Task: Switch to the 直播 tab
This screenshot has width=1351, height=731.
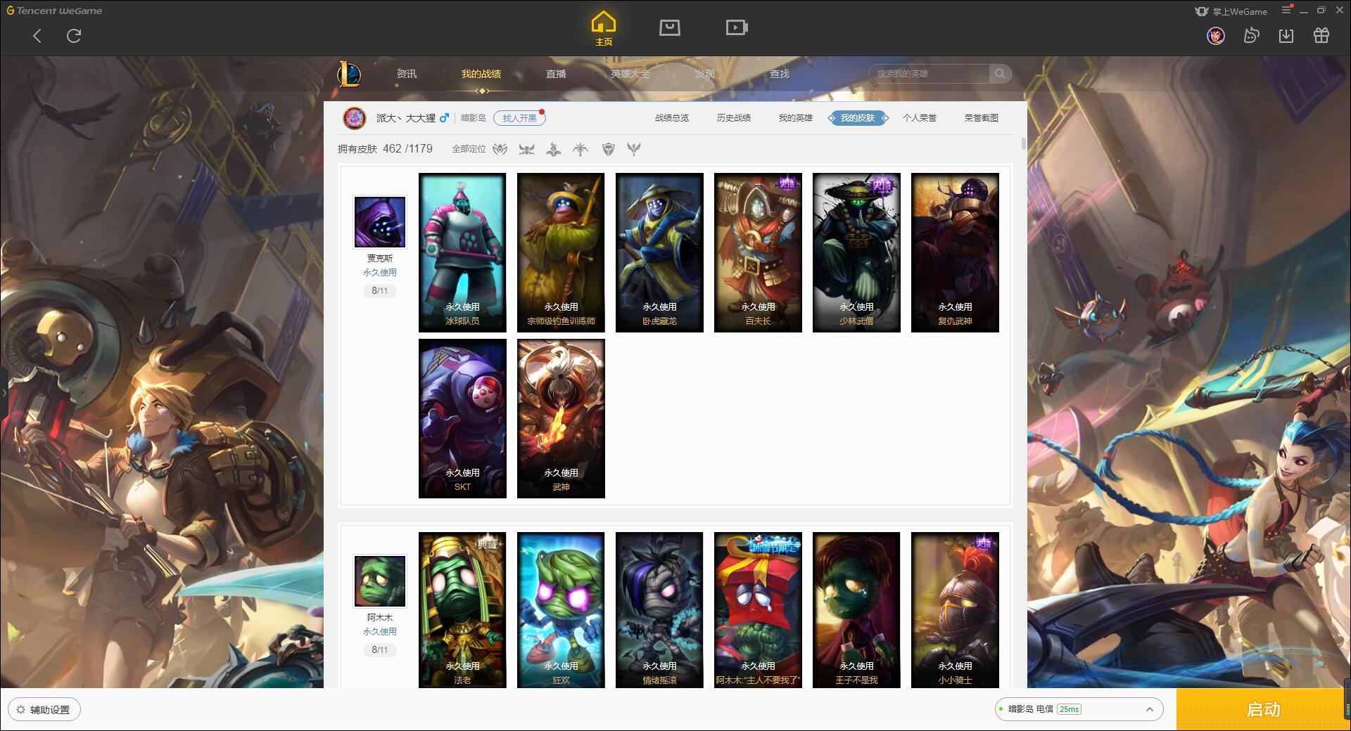Action: [x=556, y=74]
